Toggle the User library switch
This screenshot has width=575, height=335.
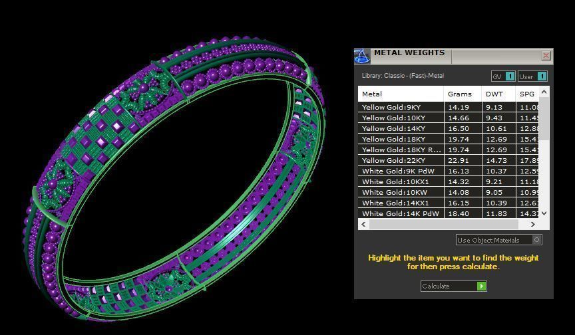[x=533, y=76]
